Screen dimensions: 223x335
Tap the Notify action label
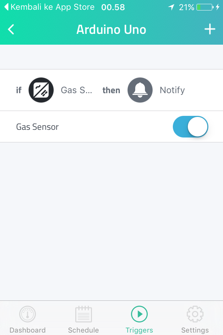coord(172,90)
